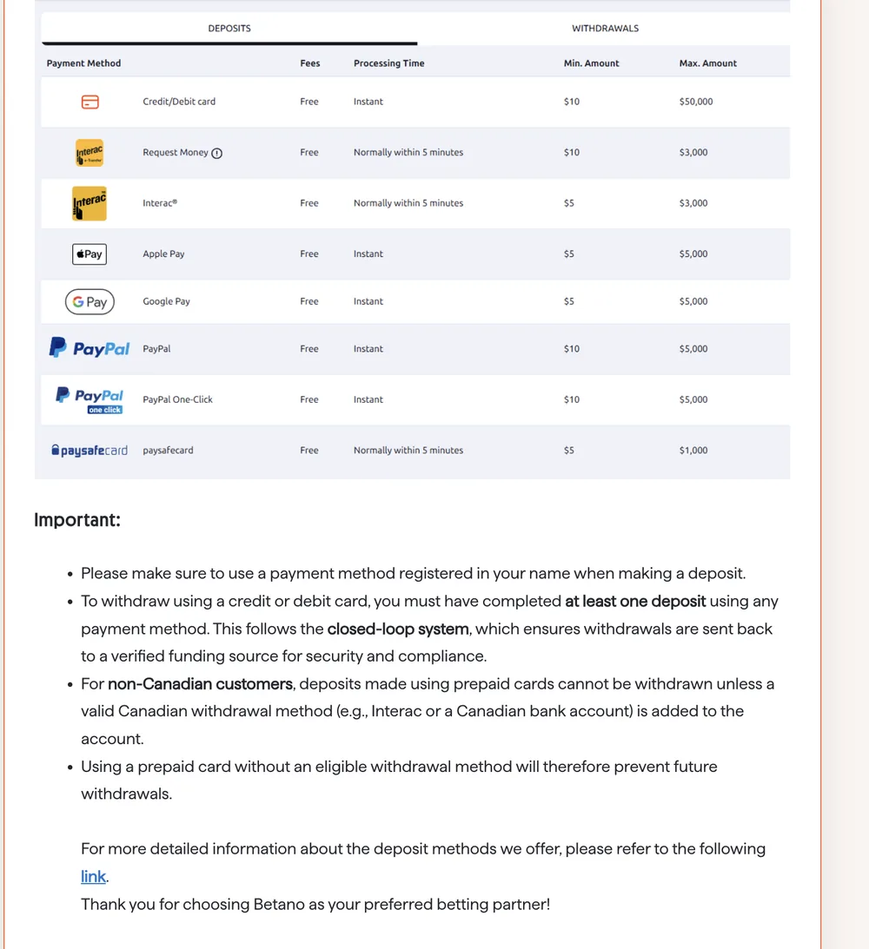Click the 'Min. Amount' column header
This screenshot has width=869, height=949.
coord(591,63)
